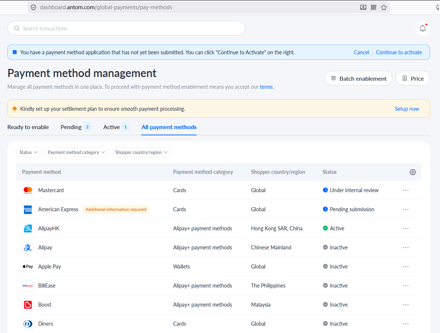The image size is (440, 333).
Task: Open more options for Apple Pay row
Action: [x=406, y=267]
